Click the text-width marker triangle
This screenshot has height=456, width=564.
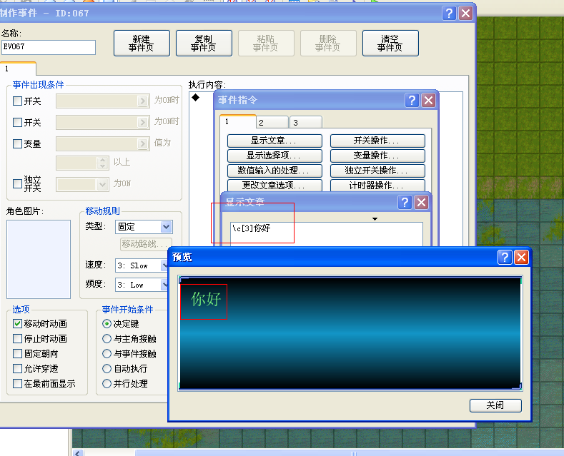pos(375,218)
